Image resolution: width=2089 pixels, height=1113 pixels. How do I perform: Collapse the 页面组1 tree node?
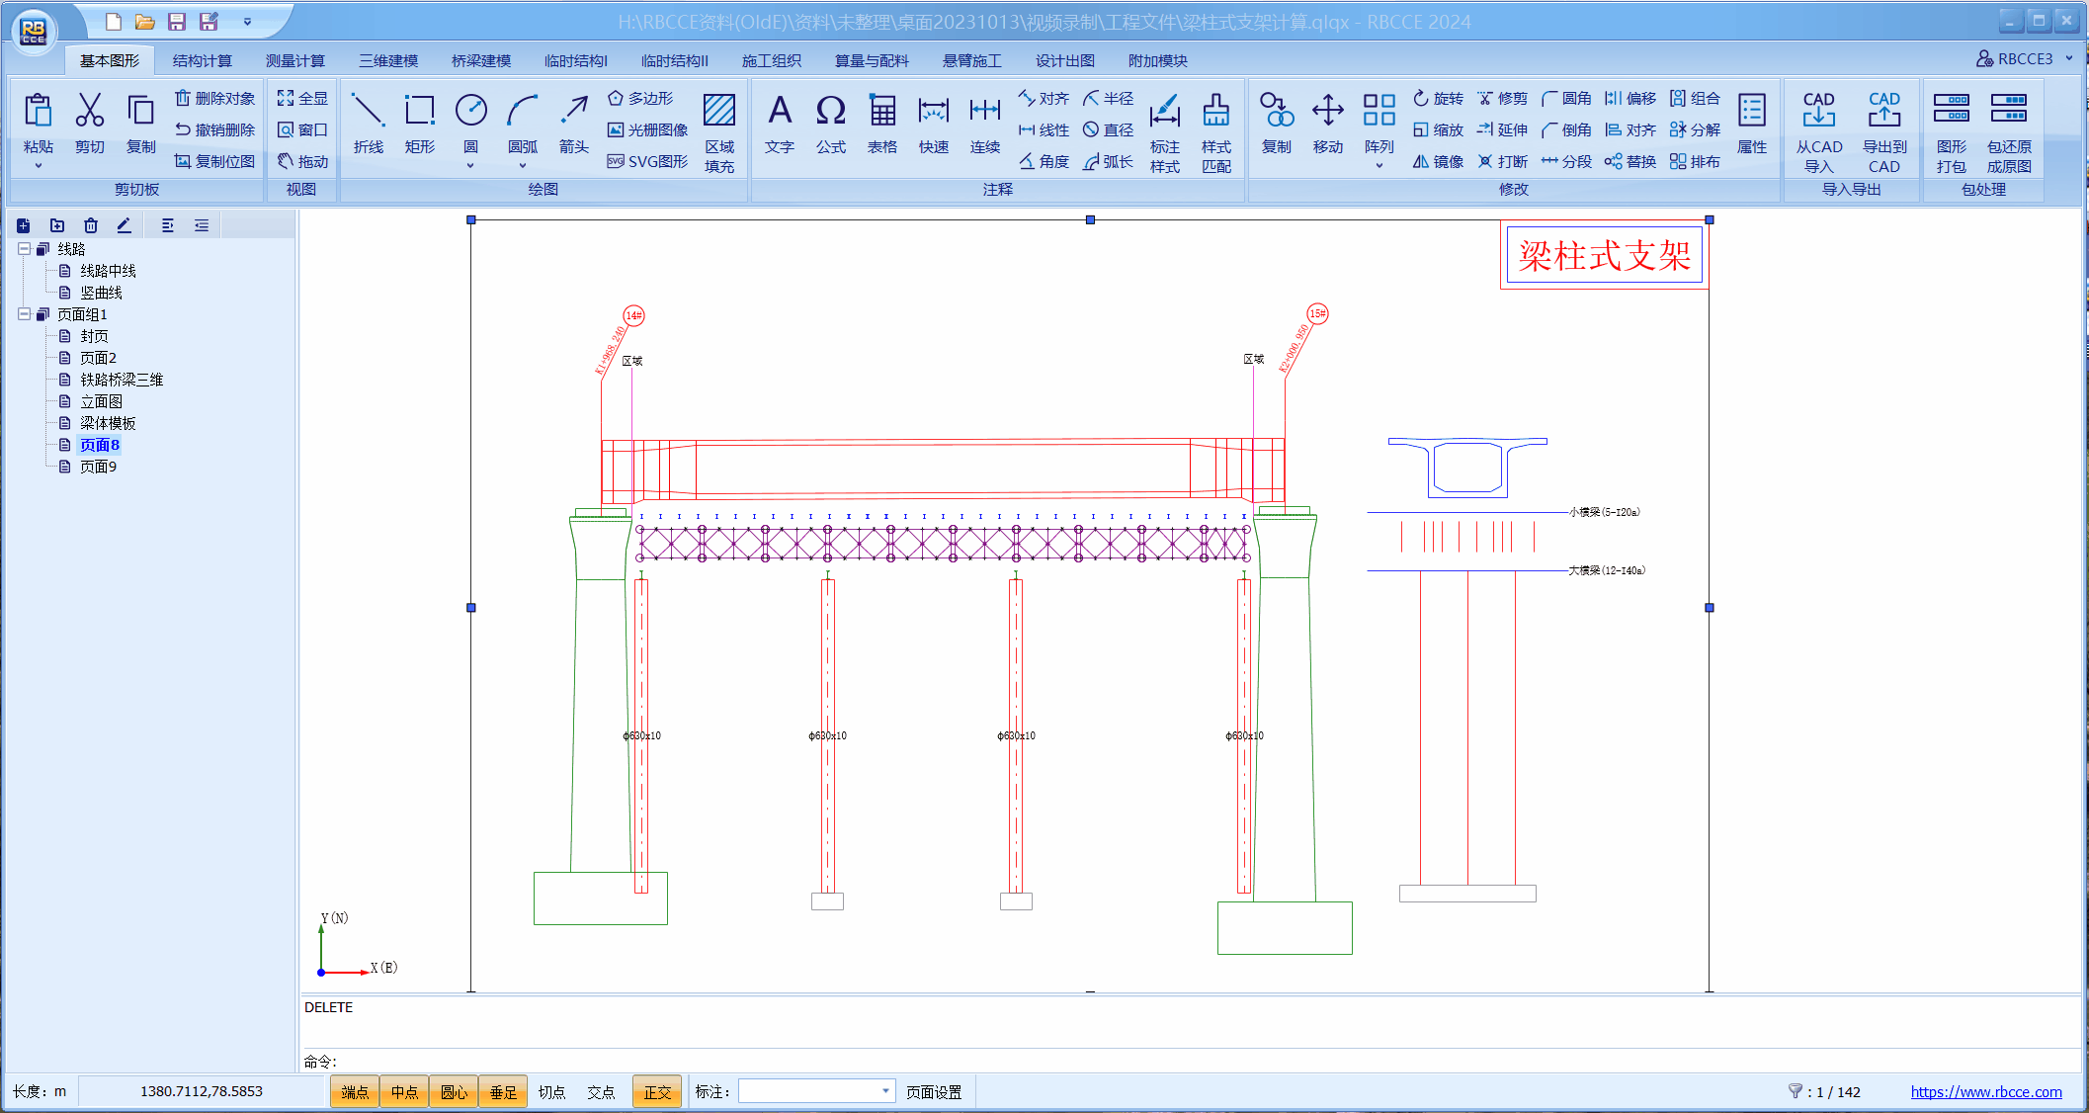[24, 314]
